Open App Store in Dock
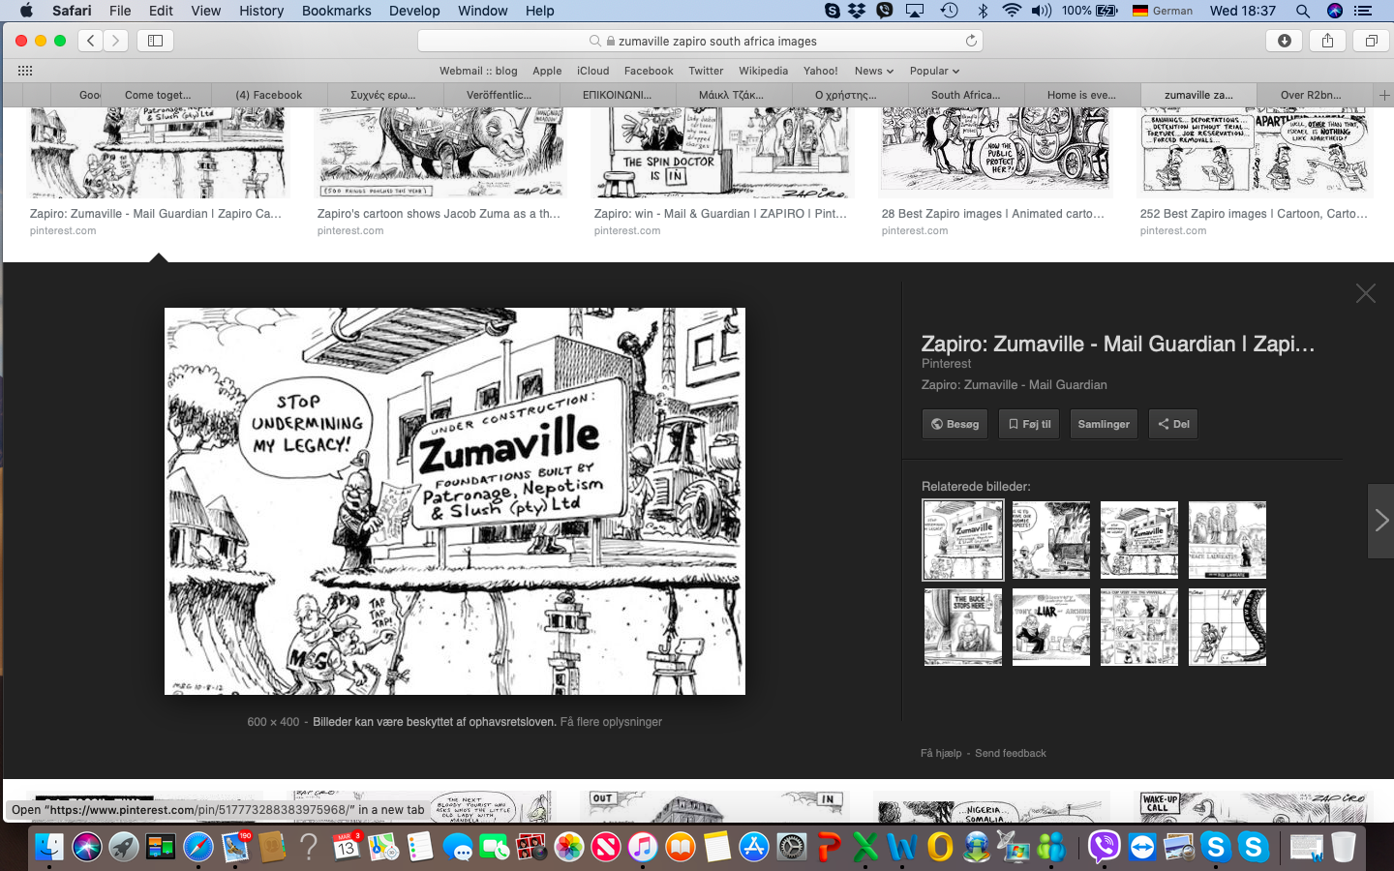Image resolution: width=1394 pixels, height=871 pixels. coord(754,847)
